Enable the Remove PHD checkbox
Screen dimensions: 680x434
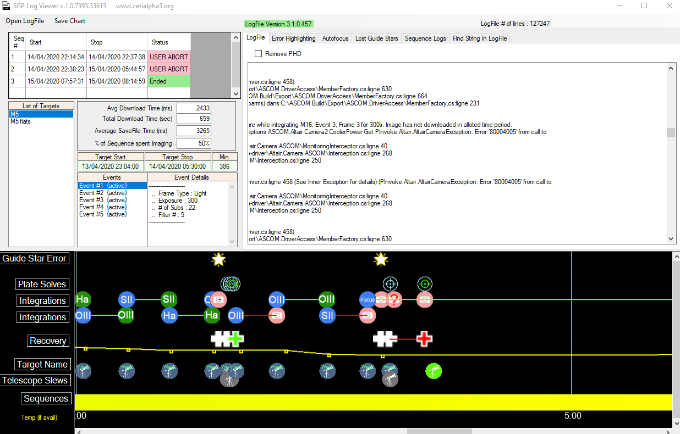258,54
